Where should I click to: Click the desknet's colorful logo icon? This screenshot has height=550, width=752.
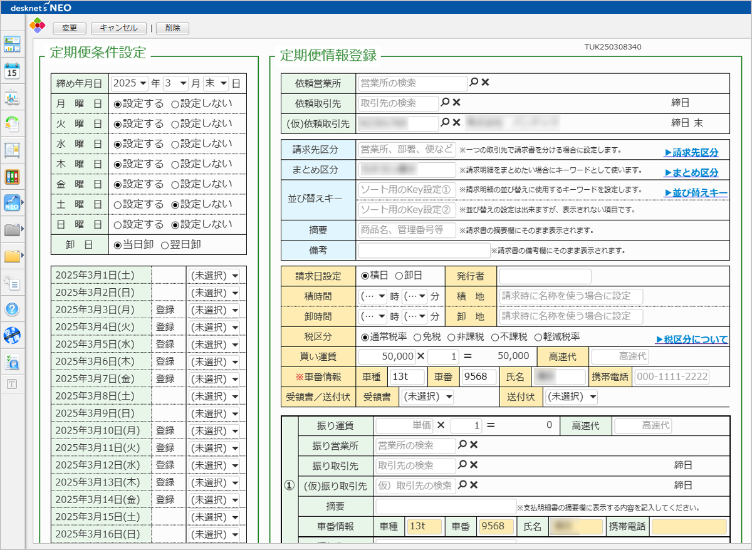[38, 26]
